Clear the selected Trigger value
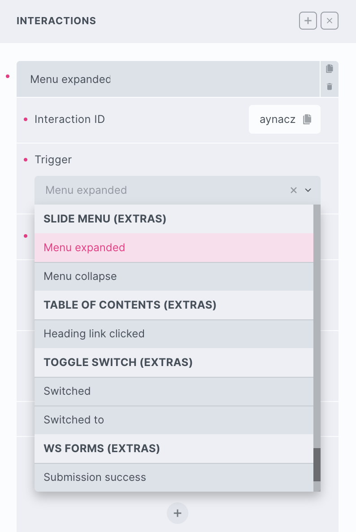The image size is (356, 532). click(x=294, y=190)
